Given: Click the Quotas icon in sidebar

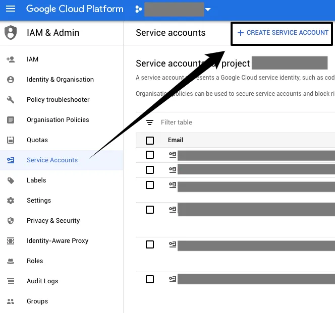Looking at the screenshot, I should pos(11,140).
